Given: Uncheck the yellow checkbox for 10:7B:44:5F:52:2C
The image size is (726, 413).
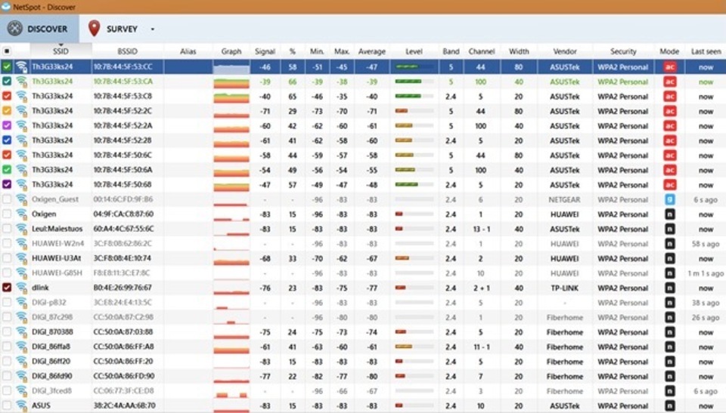Looking at the screenshot, I should click(x=7, y=111).
